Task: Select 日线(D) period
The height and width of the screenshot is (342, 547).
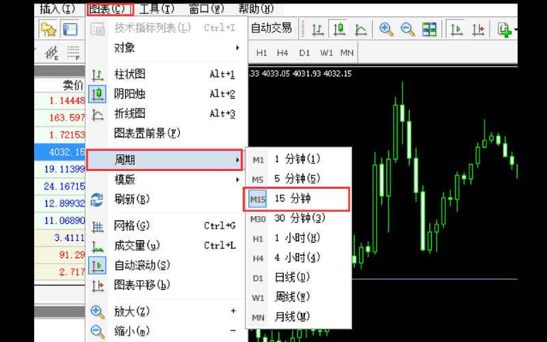Action: (299, 278)
